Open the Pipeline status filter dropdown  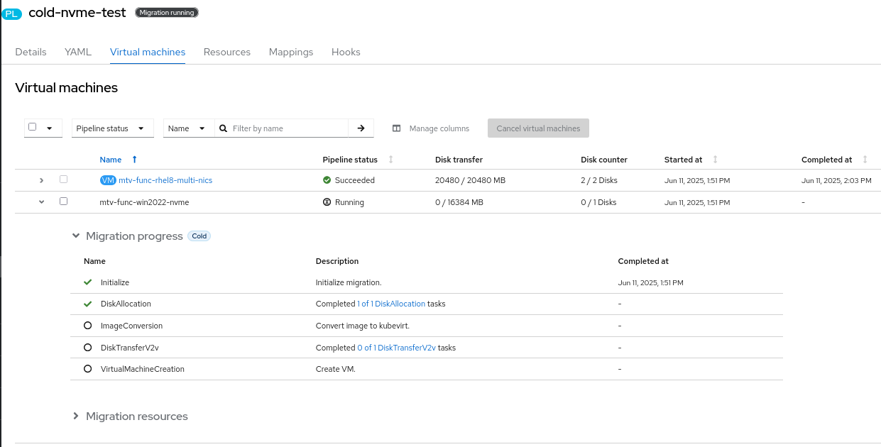click(113, 128)
